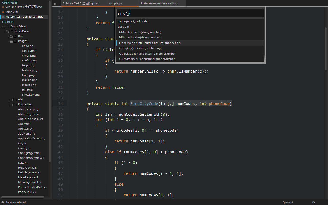Viewport: 328px width, 205px height.
Task: Click the tab overflow arrow icon
Action: [x=56, y=3]
